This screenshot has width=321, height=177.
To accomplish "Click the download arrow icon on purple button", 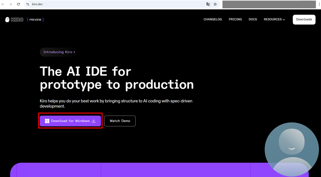I will click(x=94, y=121).
